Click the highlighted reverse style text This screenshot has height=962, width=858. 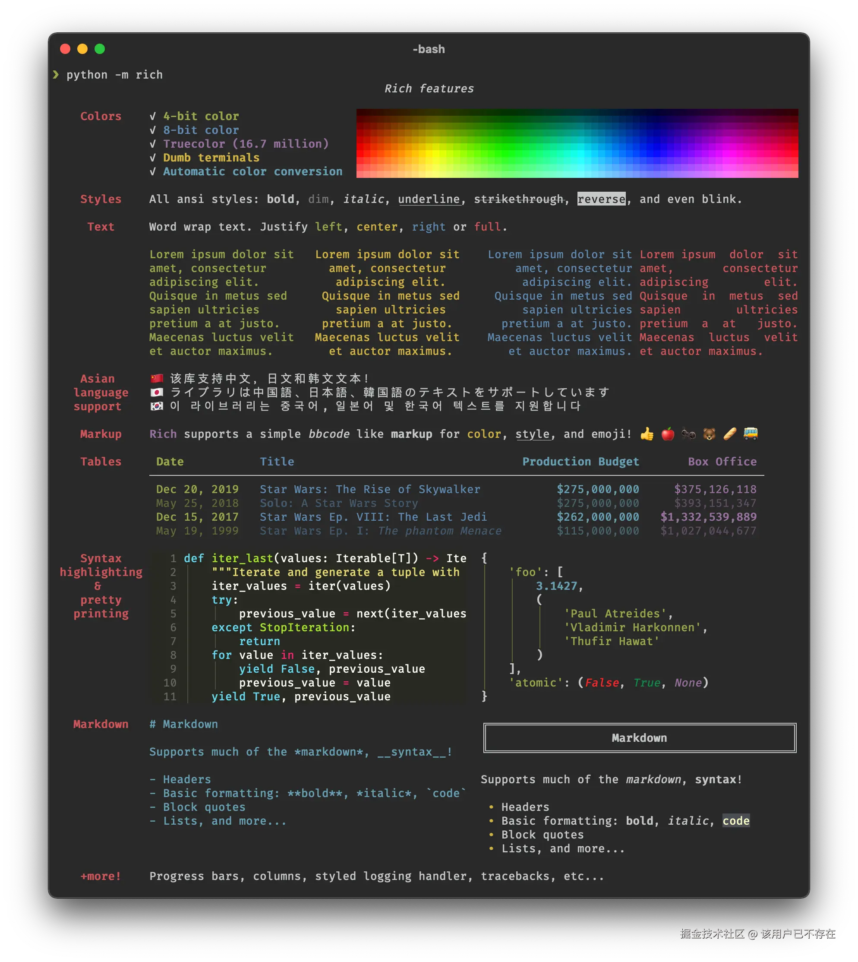coord(601,199)
